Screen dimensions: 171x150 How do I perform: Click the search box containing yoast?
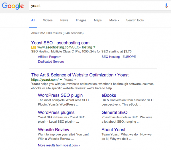tap(94, 6)
